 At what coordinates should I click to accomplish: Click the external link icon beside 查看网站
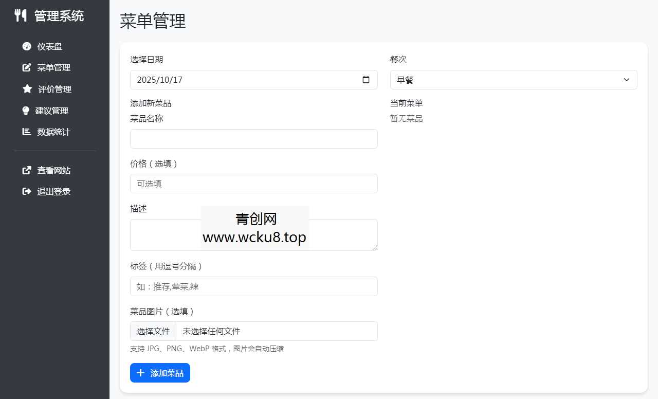[x=27, y=170]
